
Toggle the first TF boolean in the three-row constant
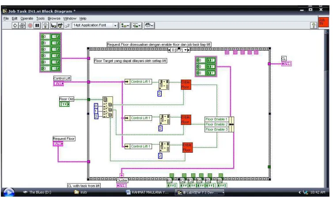(211, 60)
